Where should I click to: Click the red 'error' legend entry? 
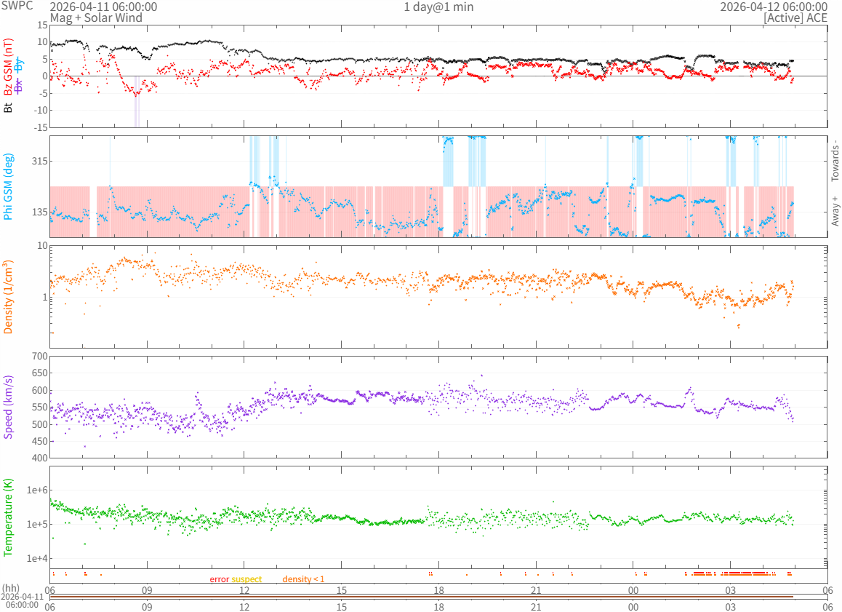[x=220, y=579]
